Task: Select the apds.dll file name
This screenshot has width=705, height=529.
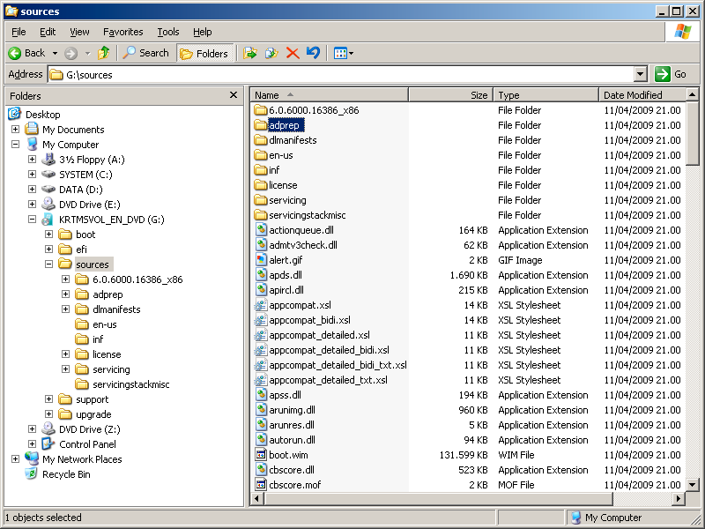Action: click(286, 275)
